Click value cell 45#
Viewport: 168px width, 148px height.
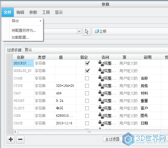[66, 93]
